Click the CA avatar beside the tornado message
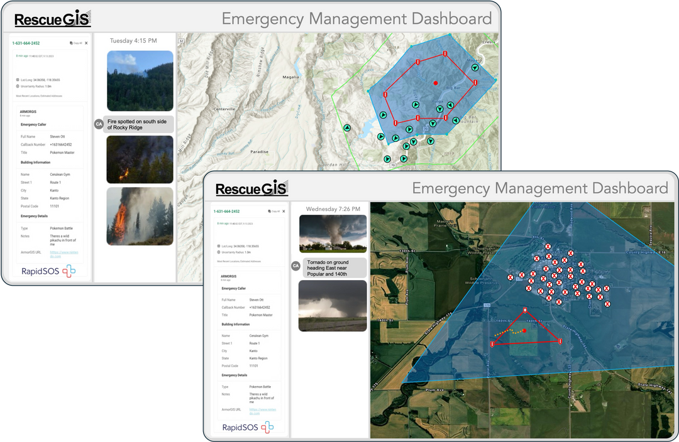The height and width of the screenshot is (442, 679). [x=295, y=266]
